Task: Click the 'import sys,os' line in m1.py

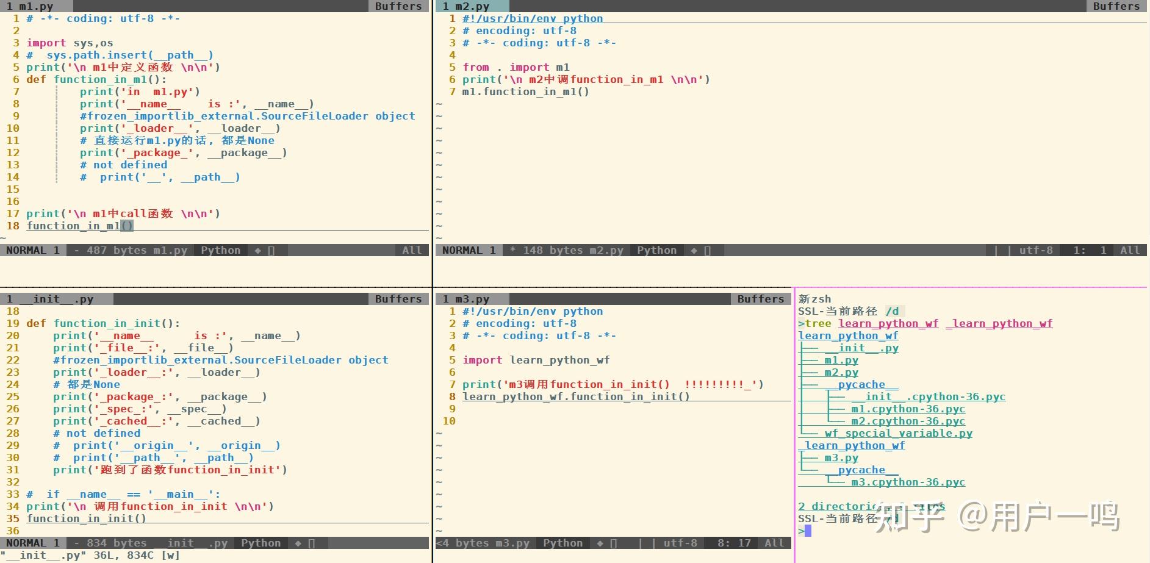Action: 70,43
